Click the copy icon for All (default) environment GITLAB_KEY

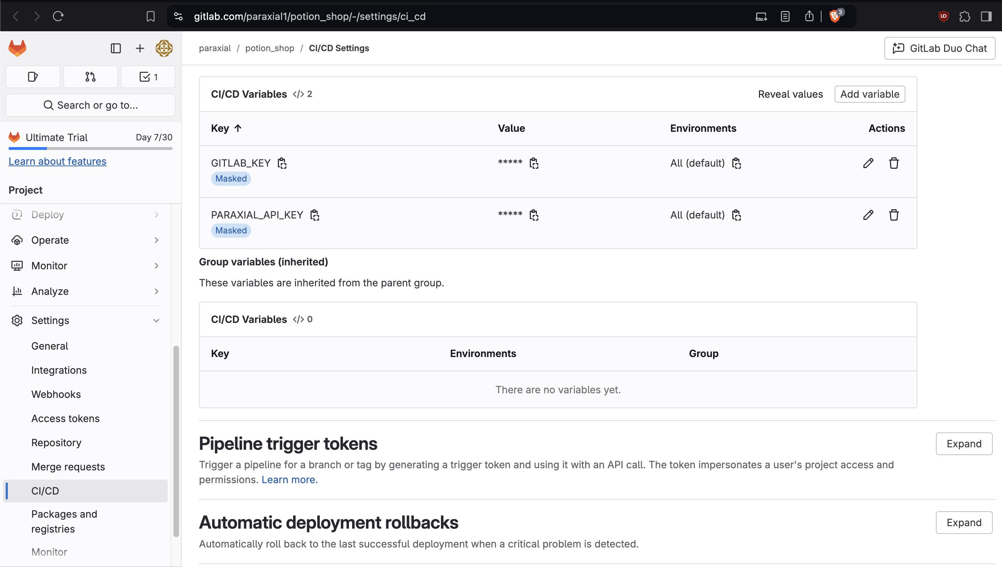click(736, 163)
